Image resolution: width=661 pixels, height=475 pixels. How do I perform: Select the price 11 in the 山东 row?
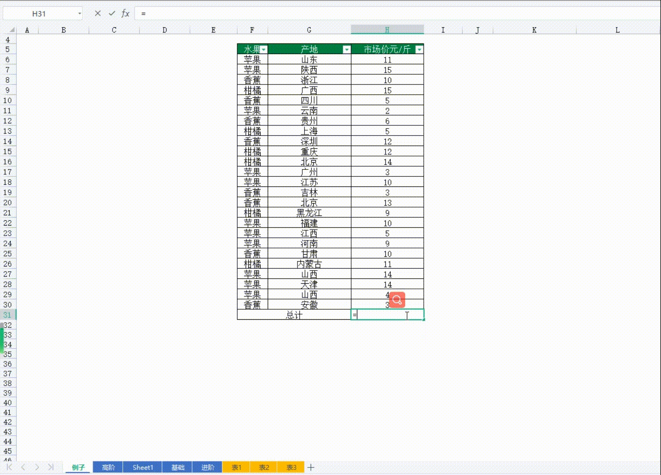[x=387, y=59]
